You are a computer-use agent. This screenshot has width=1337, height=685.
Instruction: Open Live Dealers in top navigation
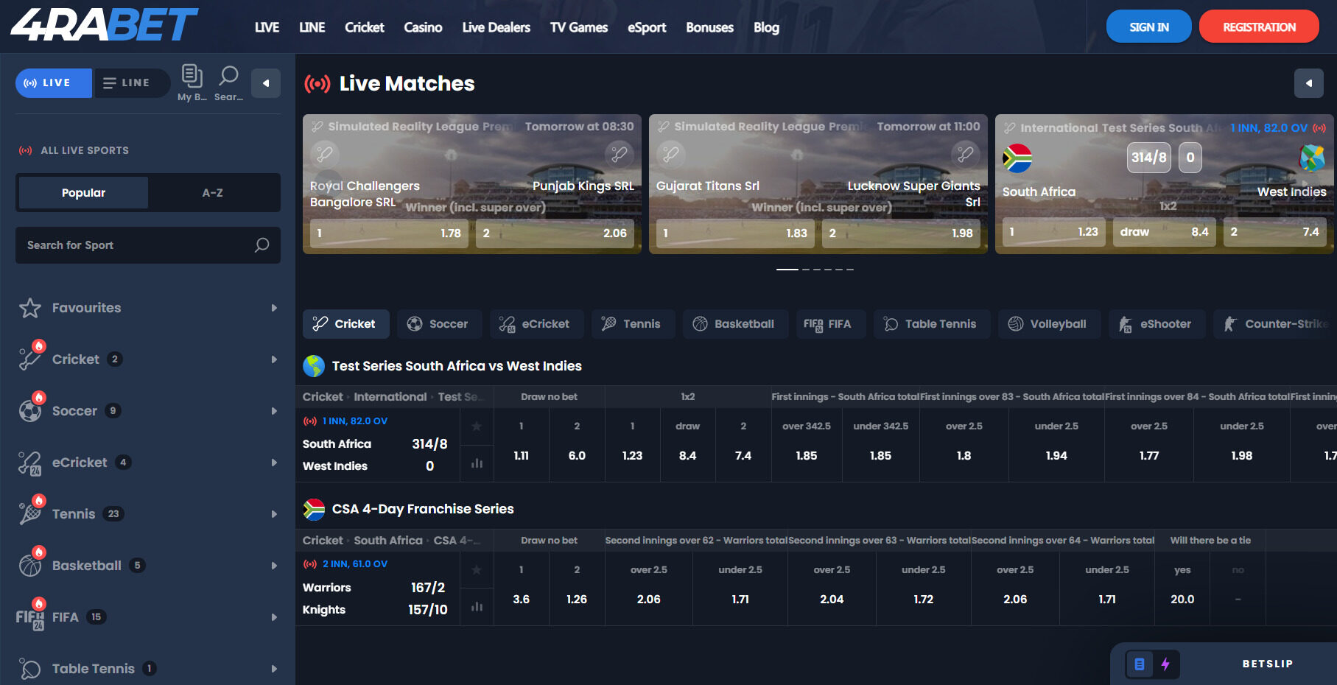pyautogui.click(x=496, y=27)
